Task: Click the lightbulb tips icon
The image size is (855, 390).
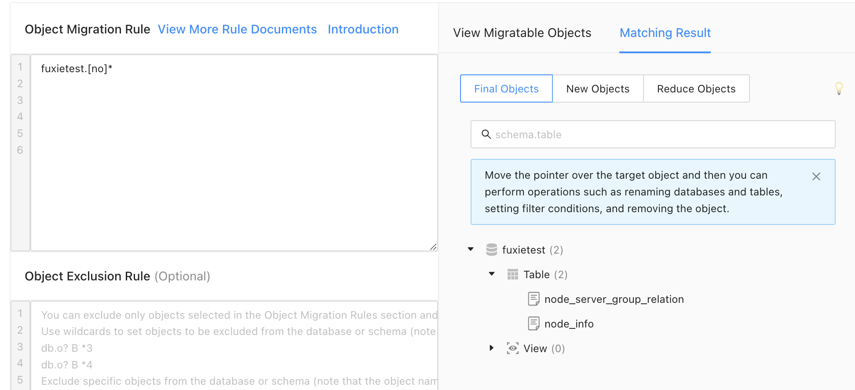Action: click(x=839, y=88)
